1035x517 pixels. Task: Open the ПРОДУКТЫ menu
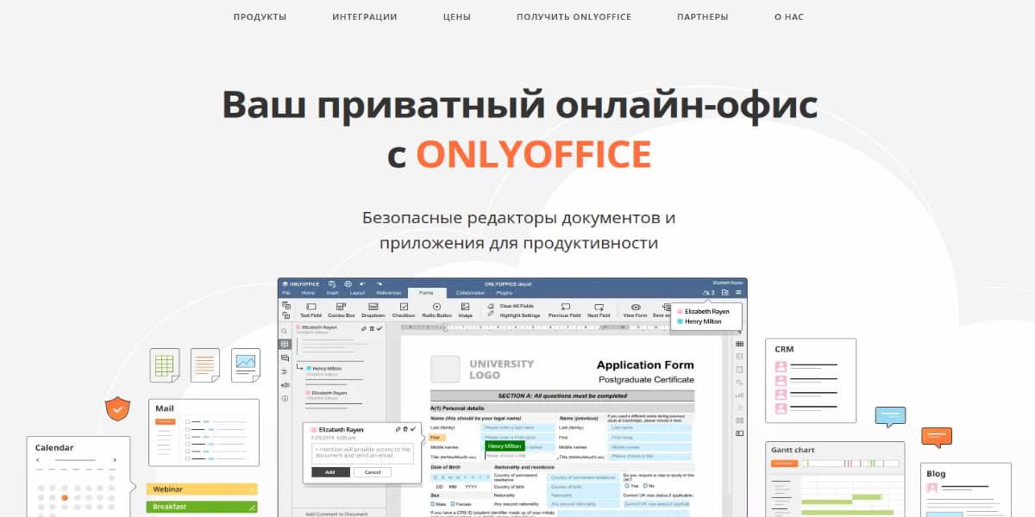(x=260, y=16)
